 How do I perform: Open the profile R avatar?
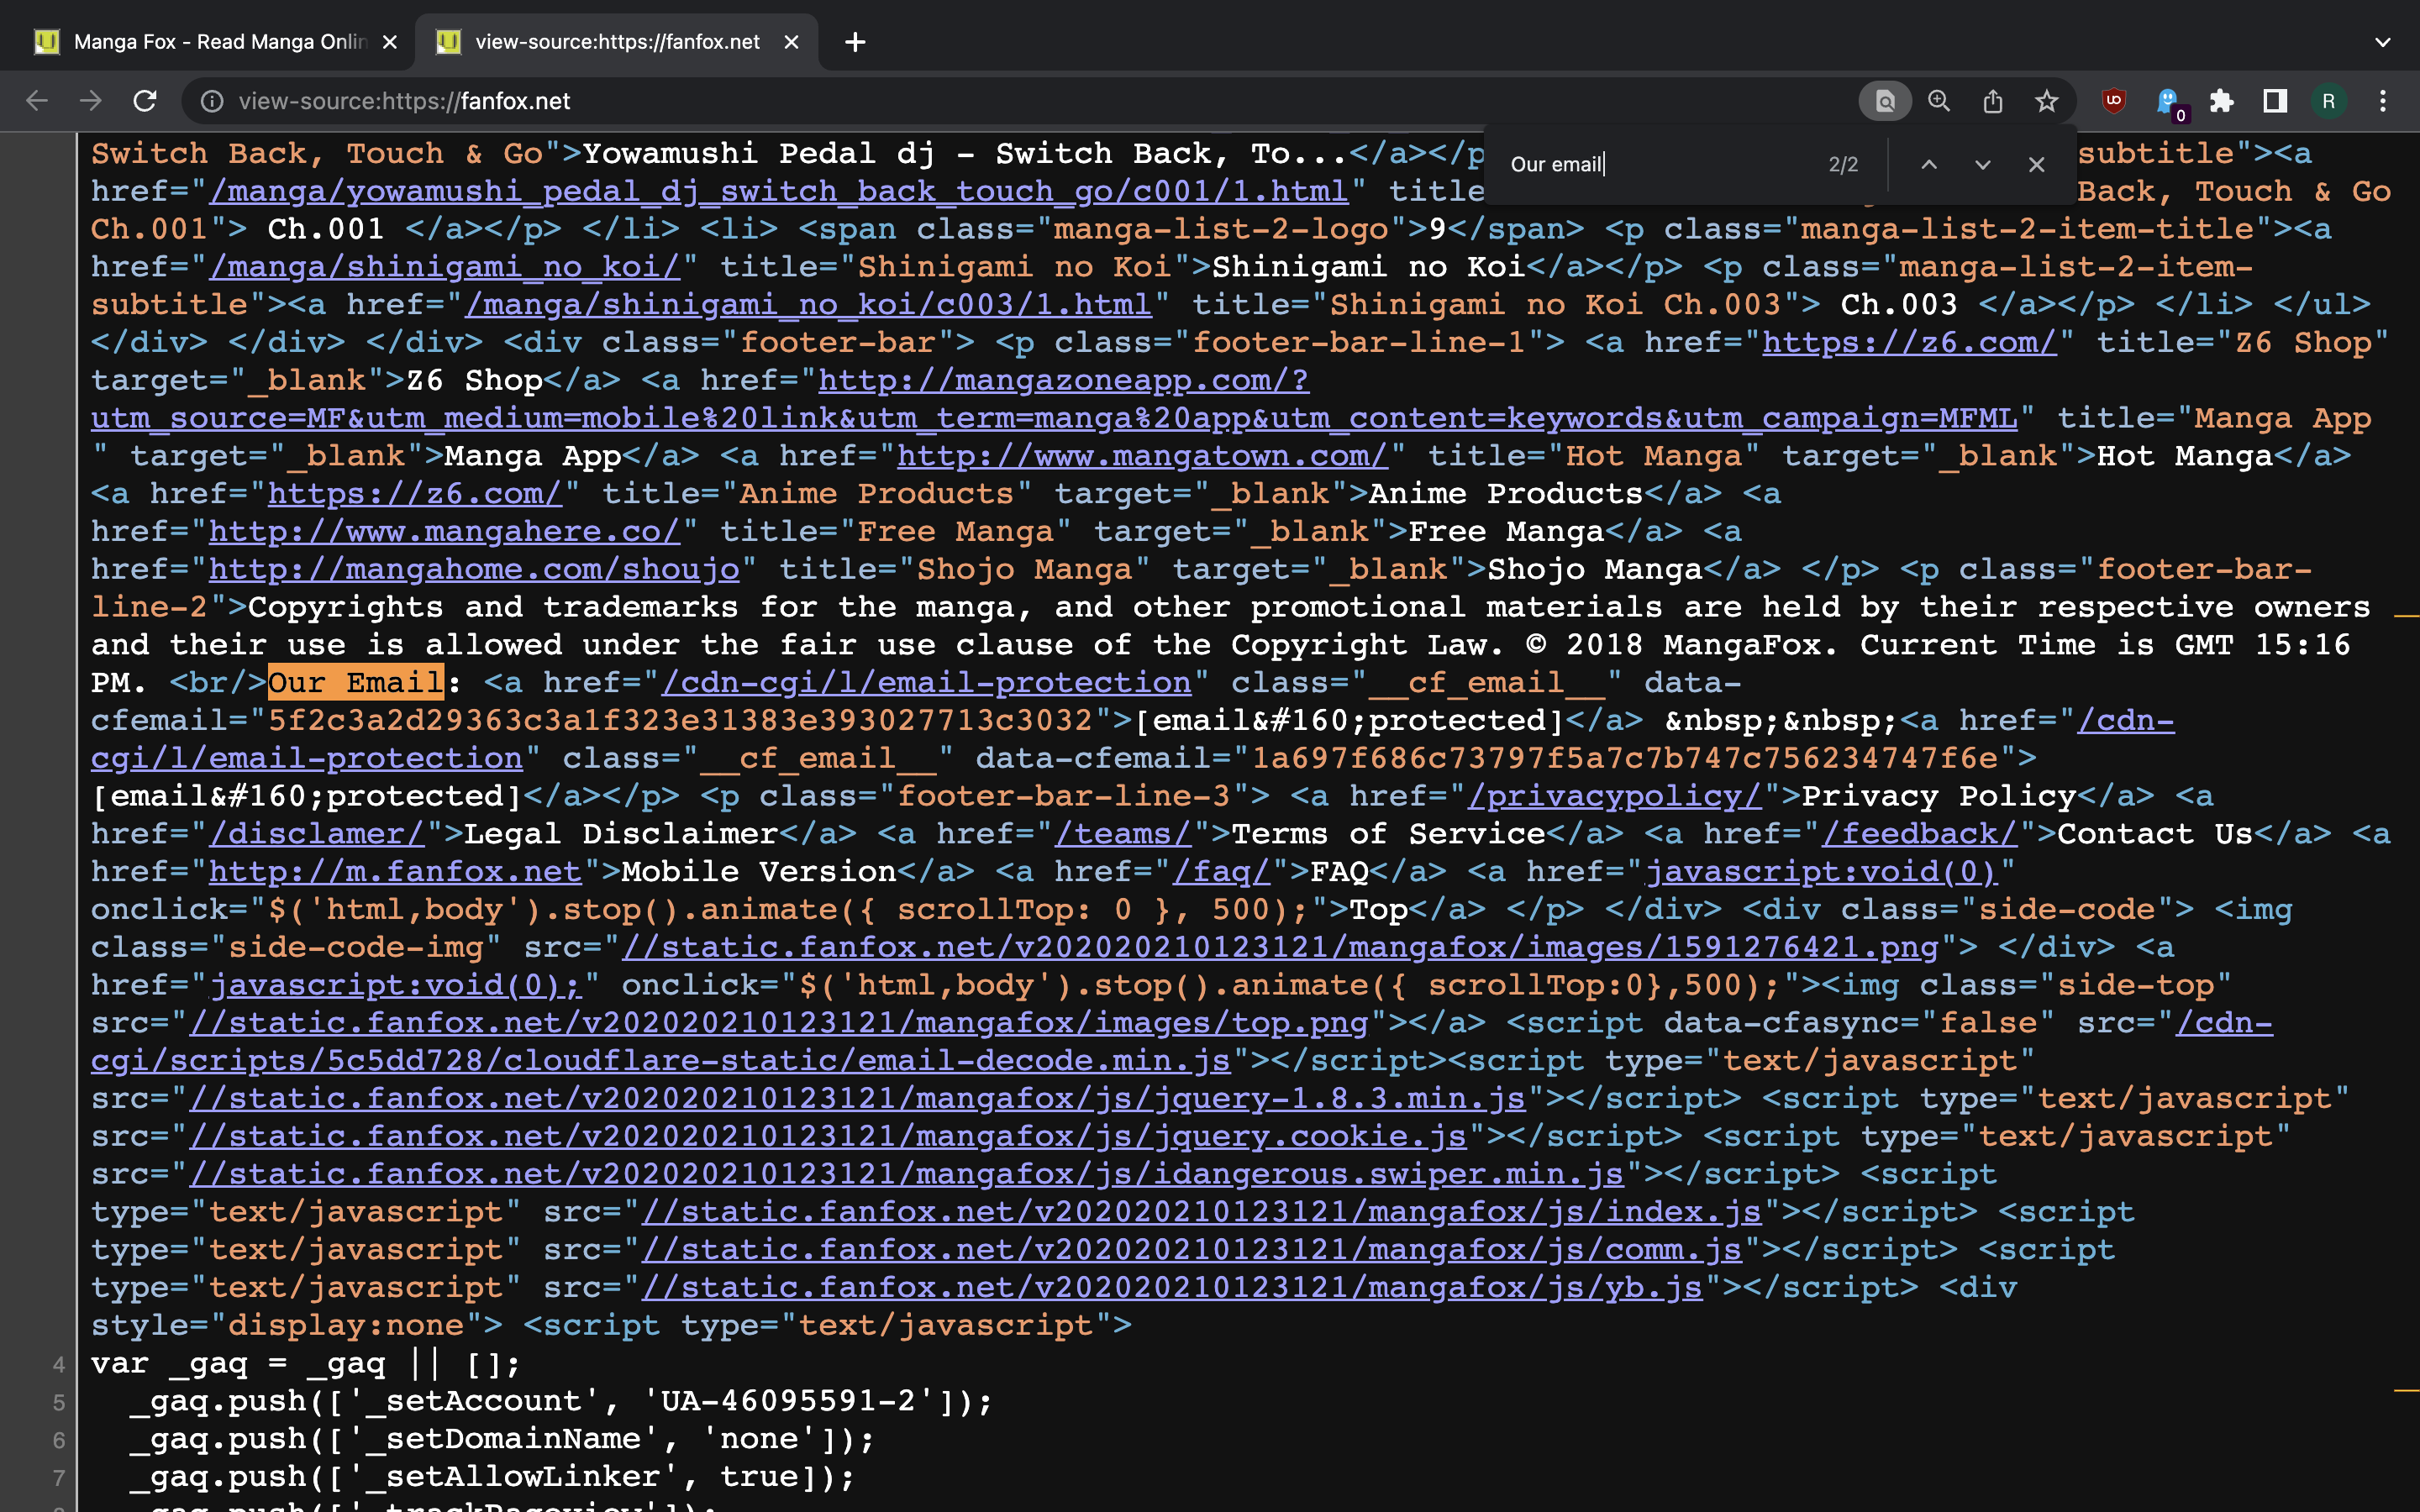(x=2329, y=101)
